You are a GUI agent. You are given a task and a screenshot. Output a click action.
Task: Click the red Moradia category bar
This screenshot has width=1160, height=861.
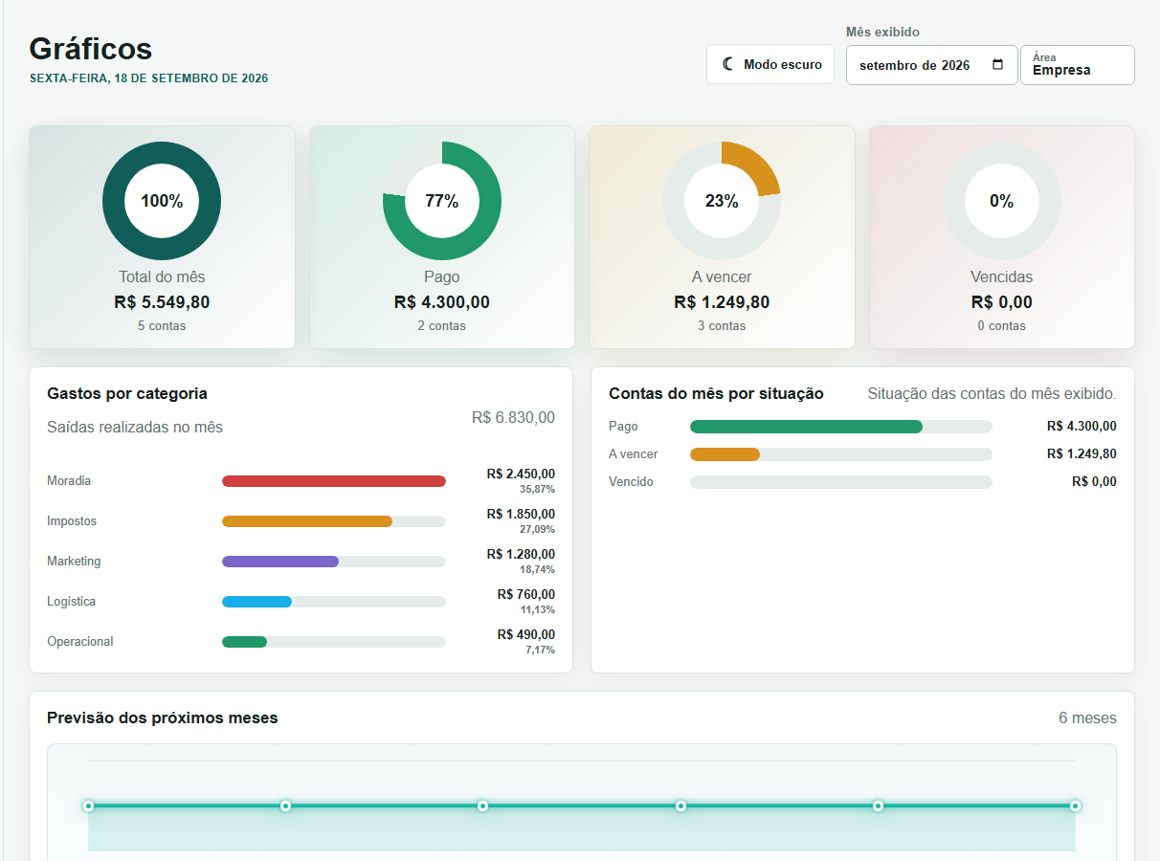(x=334, y=481)
